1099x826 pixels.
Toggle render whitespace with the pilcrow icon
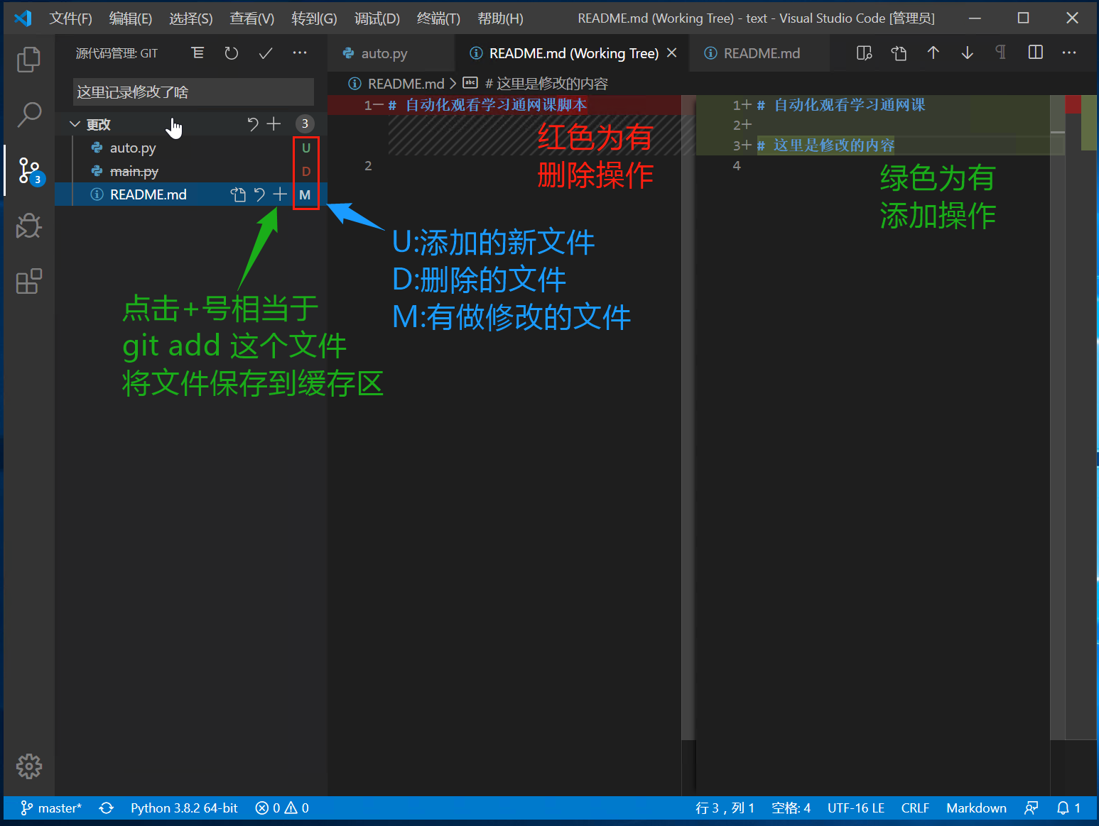(x=1000, y=53)
